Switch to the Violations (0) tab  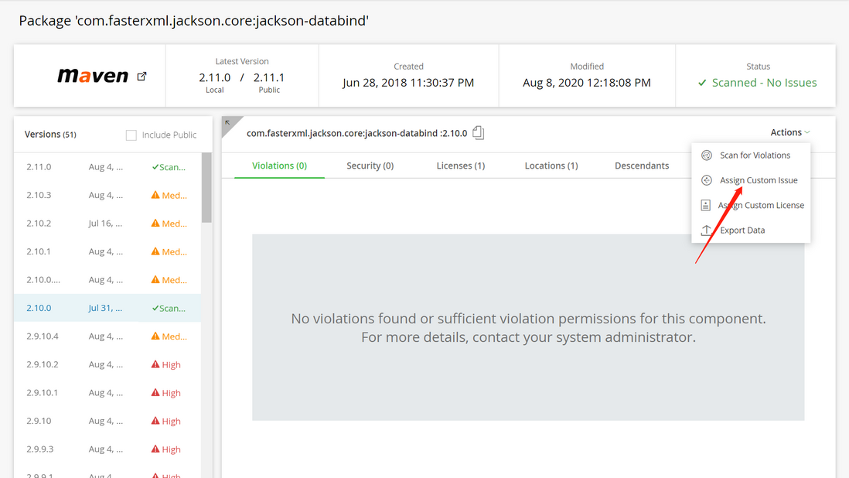(x=279, y=166)
